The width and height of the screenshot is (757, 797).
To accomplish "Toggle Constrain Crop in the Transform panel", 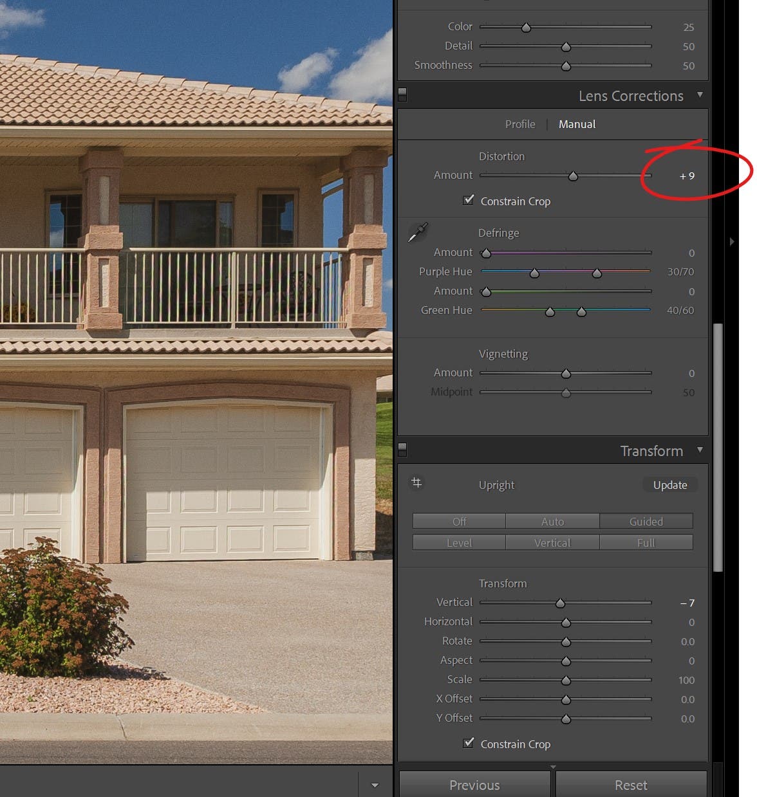I will pos(468,744).
